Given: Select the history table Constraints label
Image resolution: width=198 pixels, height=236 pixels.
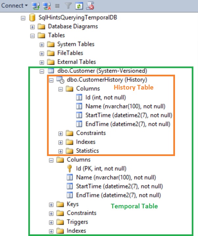Looking at the screenshot, I should coord(91,133).
